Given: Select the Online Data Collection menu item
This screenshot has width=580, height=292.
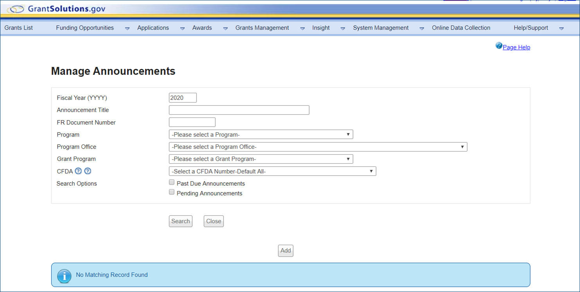Looking at the screenshot, I should (x=461, y=28).
